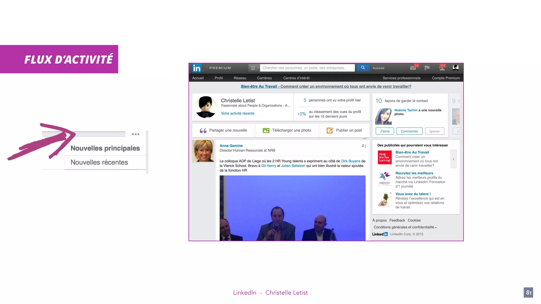Open Compte Premium menu
Viewport: 541px width, 304px height.
(x=446, y=78)
